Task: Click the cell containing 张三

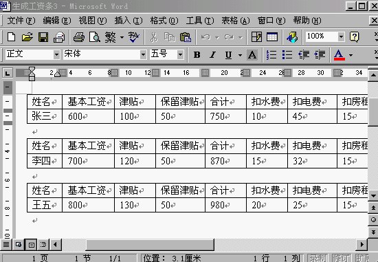Action: (45, 116)
